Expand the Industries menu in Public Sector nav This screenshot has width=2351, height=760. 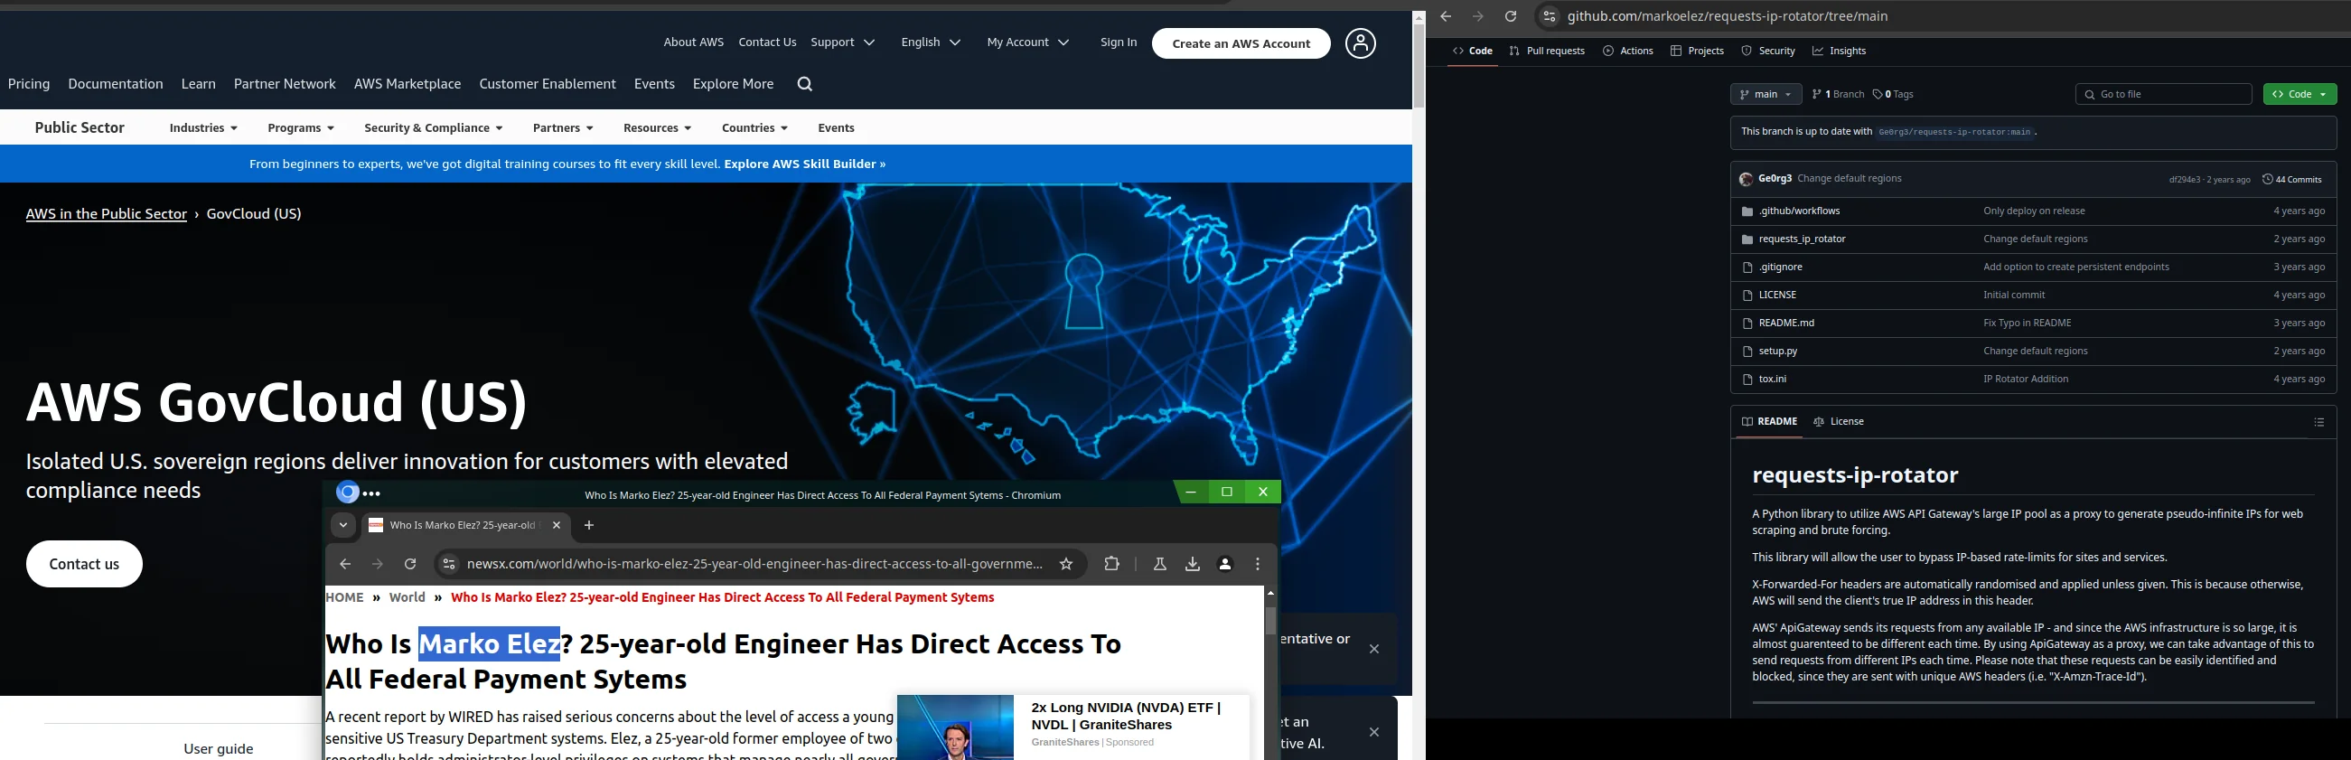pos(203,127)
